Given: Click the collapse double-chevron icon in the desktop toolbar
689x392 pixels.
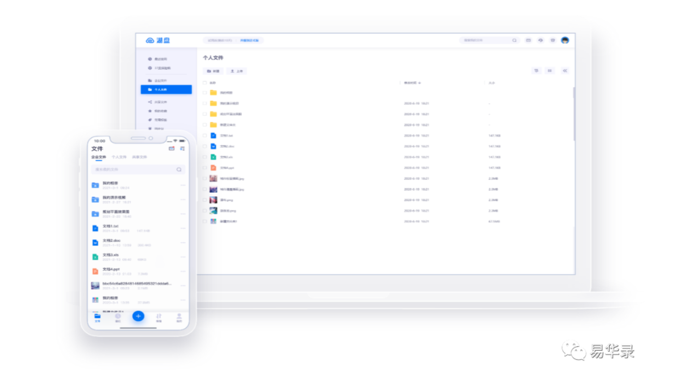Looking at the screenshot, I should tap(565, 71).
